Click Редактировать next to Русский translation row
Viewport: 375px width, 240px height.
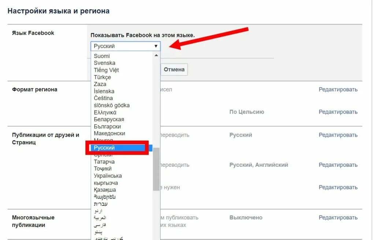[338, 135]
